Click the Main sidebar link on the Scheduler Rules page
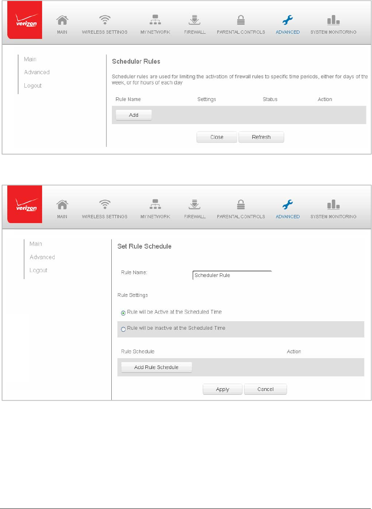The height and width of the screenshot is (509, 372). [x=30, y=59]
